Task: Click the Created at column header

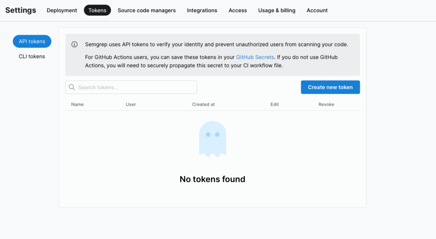Action: 203,104
